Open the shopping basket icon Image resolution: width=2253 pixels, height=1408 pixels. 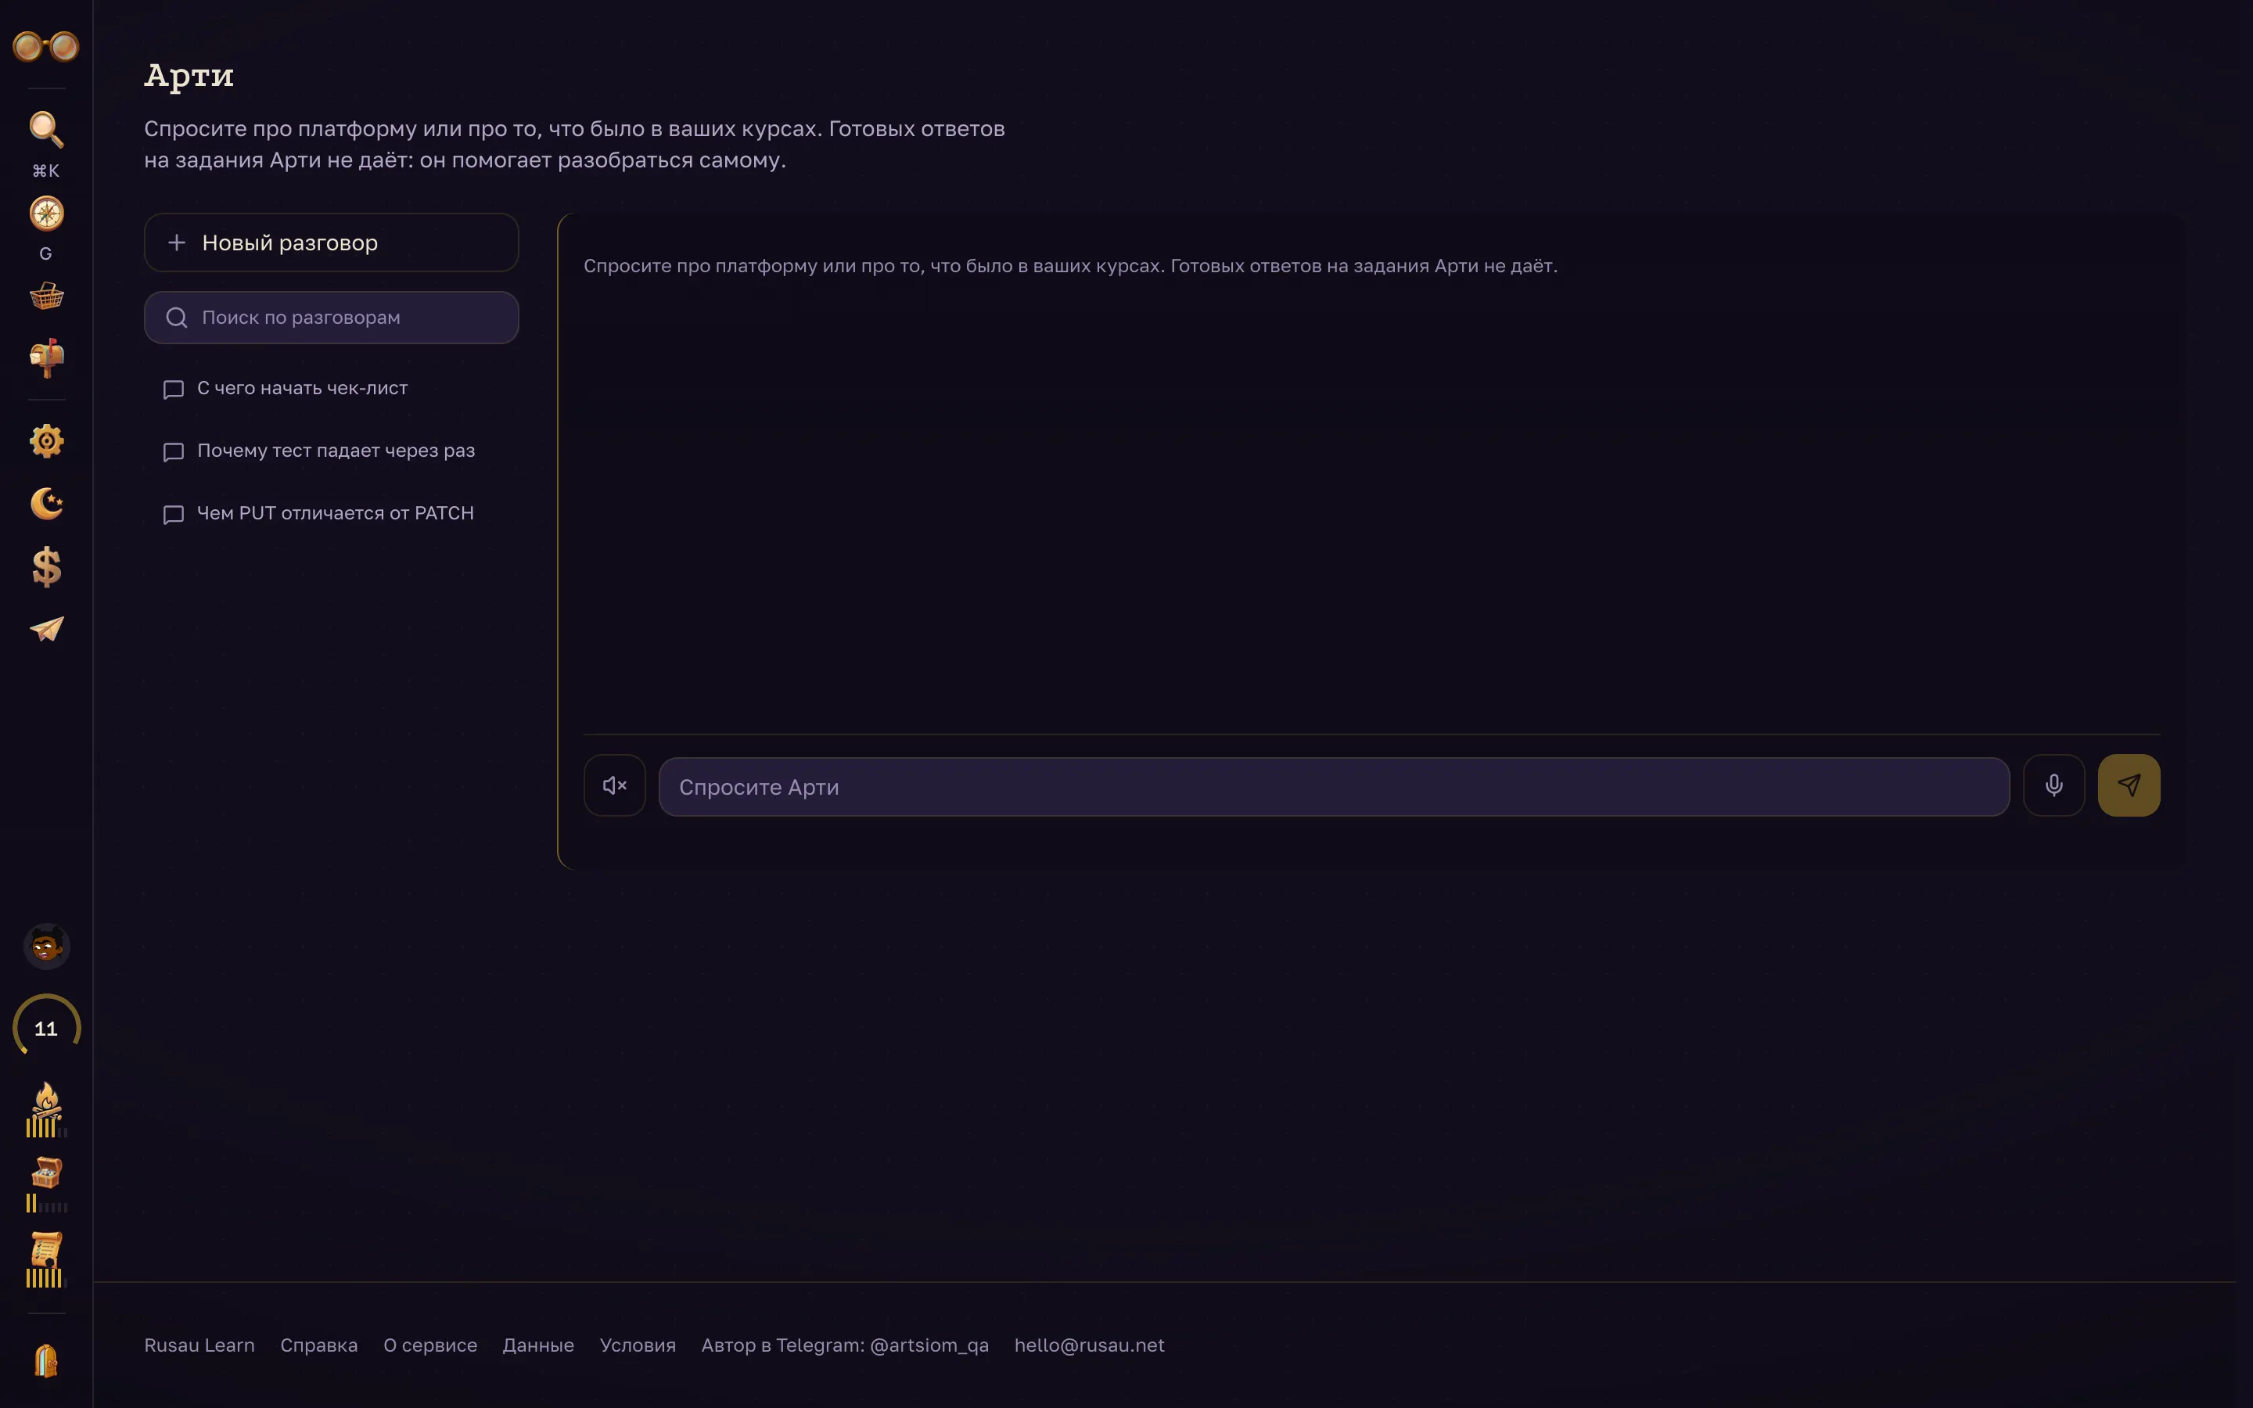pos(45,296)
